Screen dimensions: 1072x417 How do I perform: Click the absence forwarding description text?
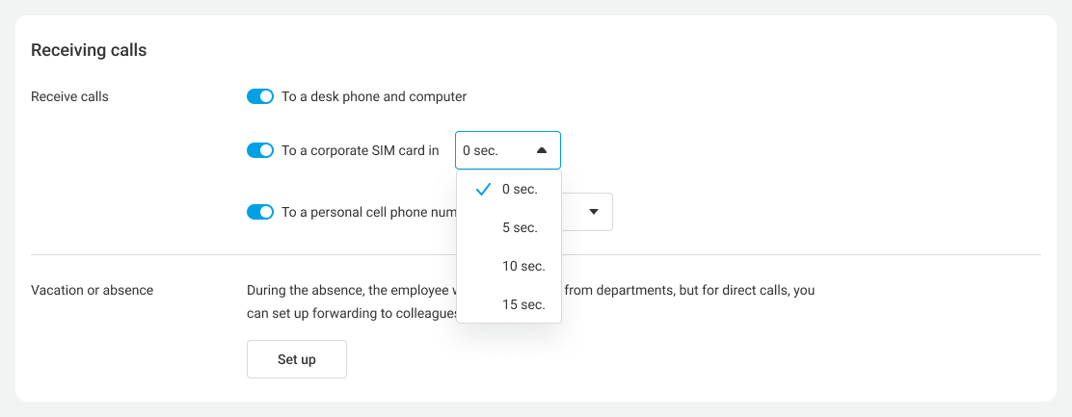[x=675, y=290]
